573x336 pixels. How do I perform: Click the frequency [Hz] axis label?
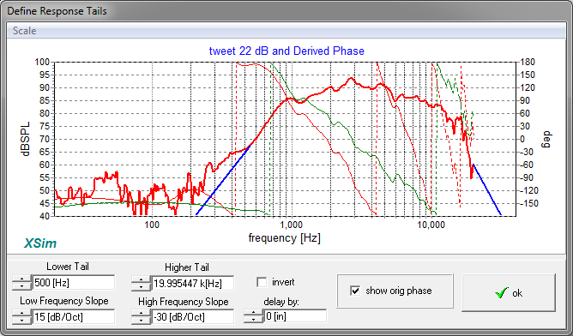pos(284,238)
